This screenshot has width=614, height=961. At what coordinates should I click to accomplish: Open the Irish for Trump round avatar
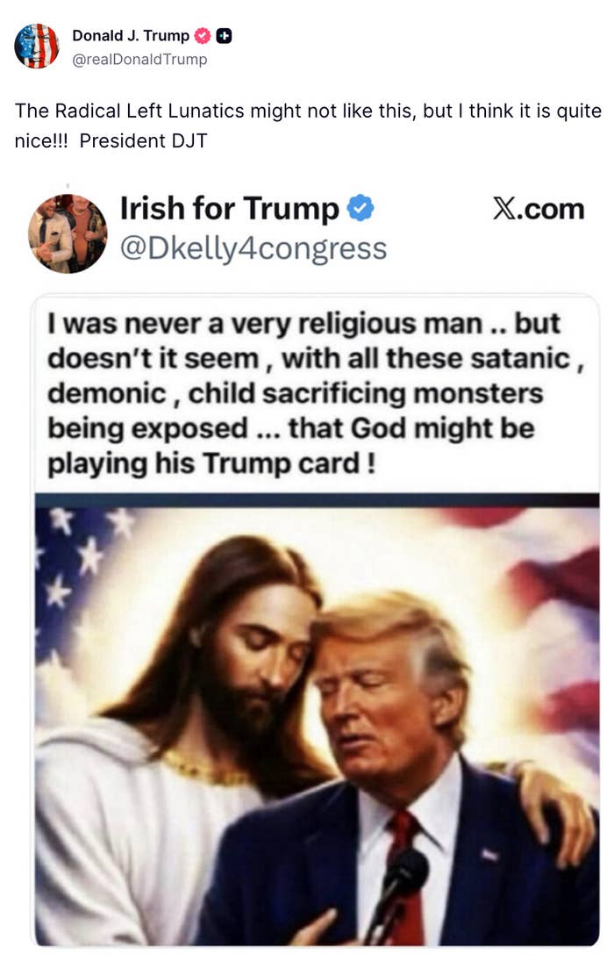pyautogui.click(x=68, y=233)
